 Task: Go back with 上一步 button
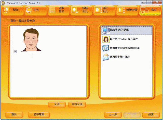pyautogui.click(x=113, y=115)
